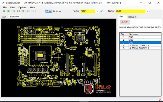Click the CPU socket center on board
Screen dimensions: 163x102
tap(40, 56)
